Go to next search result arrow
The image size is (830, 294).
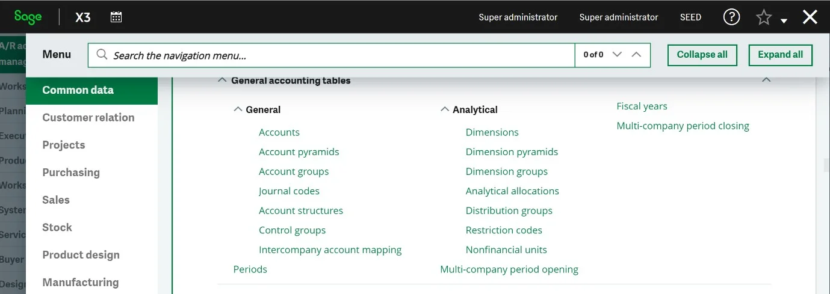(x=616, y=55)
